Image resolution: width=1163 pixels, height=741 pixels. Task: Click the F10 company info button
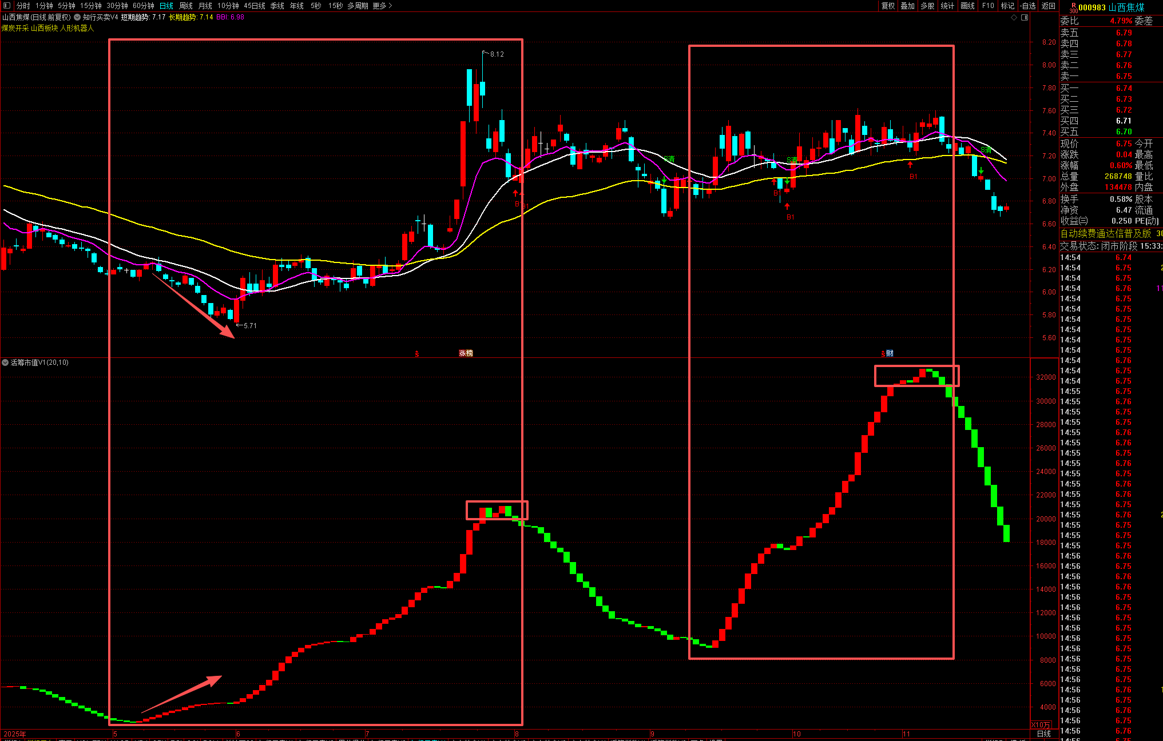(988, 6)
